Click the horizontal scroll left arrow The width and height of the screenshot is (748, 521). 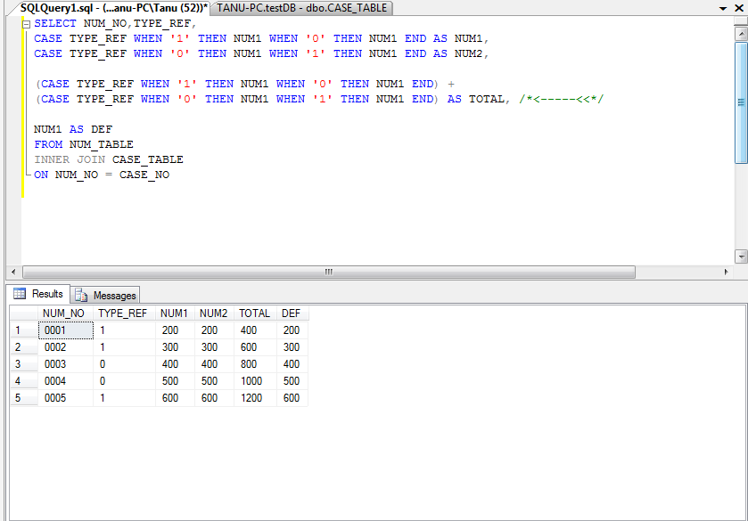[13, 272]
